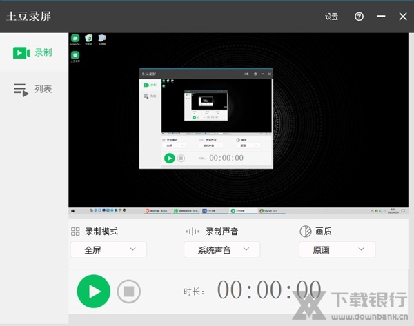The height and width of the screenshot is (326, 414).
Task: Click the 画质 label text
Action: [324, 232]
